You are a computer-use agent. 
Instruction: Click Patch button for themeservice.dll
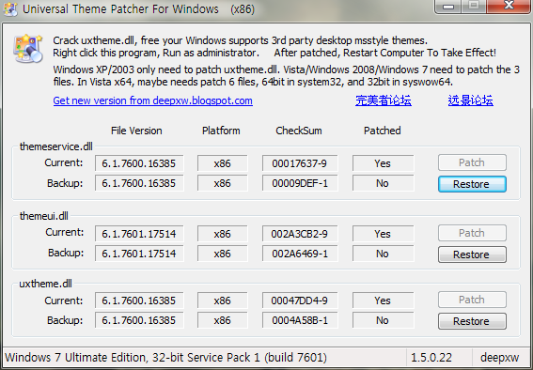coord(472,162)
